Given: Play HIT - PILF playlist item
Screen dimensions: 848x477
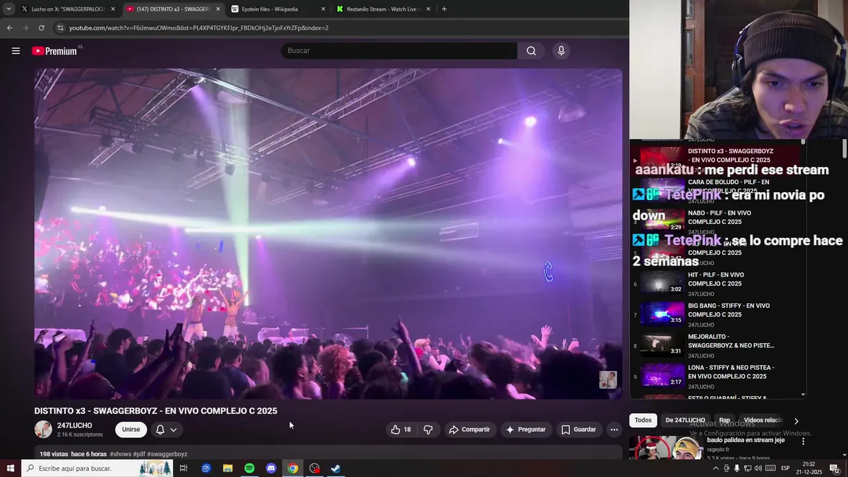Looking at the screenshot, I should point(719,284).
